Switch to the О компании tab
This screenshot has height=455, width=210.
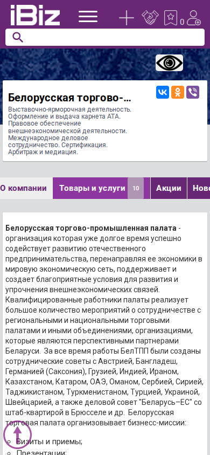pyautogui.click(x=24, y=188)
